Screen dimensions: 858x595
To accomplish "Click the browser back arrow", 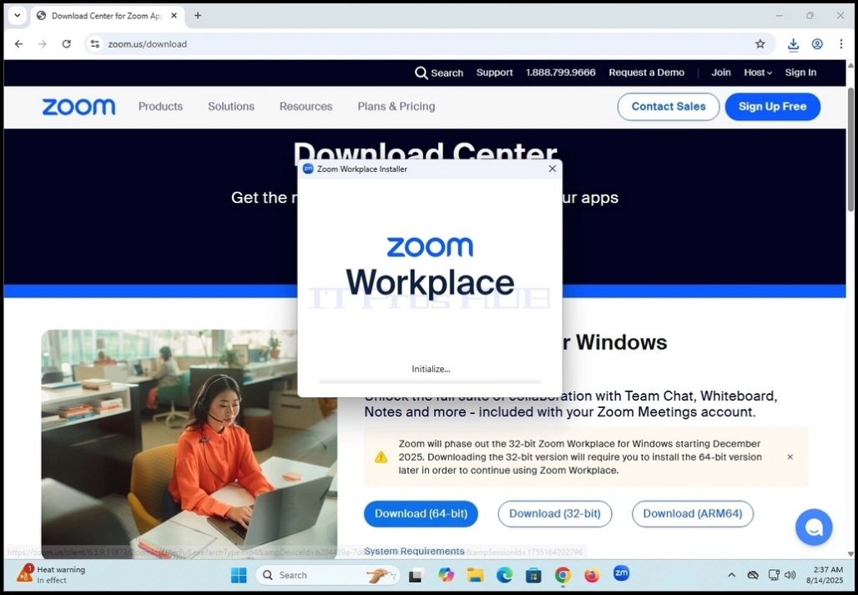I will pyautogui.click(x=18, y=43).
